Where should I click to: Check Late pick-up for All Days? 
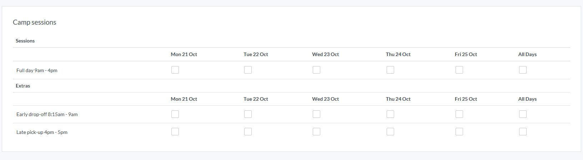[523, 132]
